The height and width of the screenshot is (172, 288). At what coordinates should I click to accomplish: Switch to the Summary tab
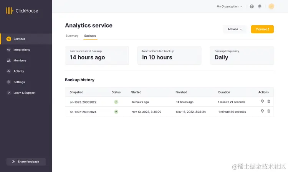point(72,36)
